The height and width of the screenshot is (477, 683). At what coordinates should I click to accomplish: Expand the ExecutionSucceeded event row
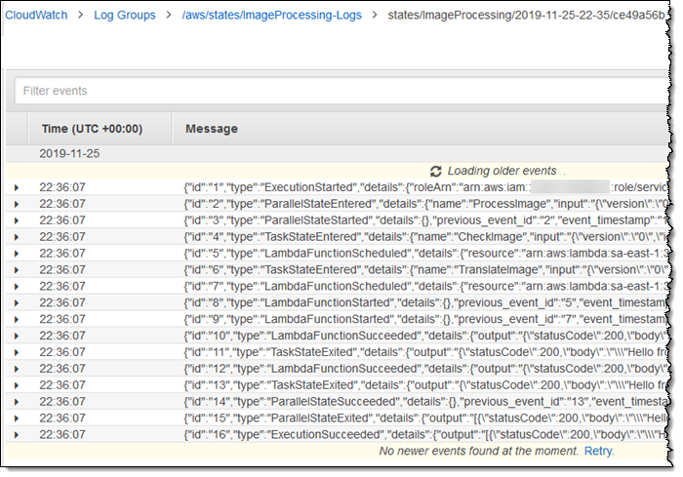pyautogui.click(x=17, y=434)
